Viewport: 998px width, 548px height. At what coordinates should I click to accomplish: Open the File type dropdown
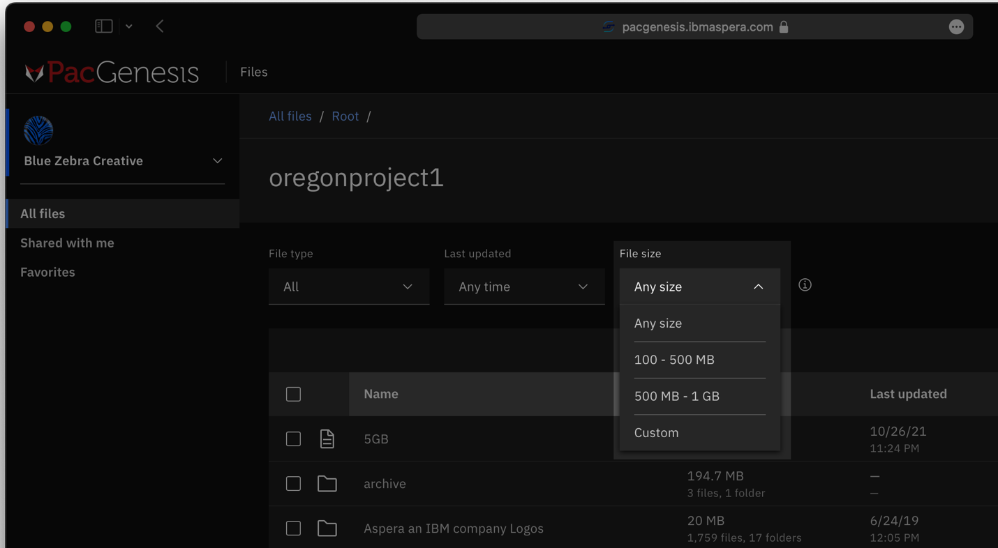349,287
